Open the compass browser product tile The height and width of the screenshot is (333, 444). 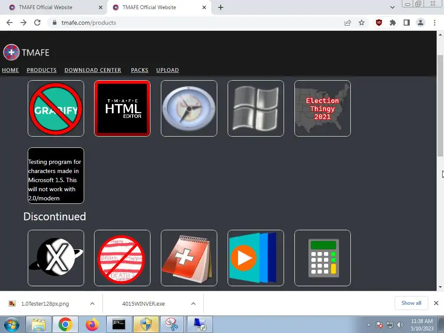189,108
